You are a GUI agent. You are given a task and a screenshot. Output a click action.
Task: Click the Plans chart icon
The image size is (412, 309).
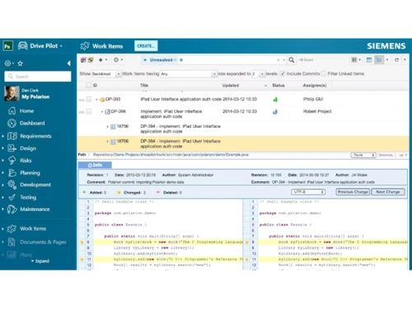(12, 255)
